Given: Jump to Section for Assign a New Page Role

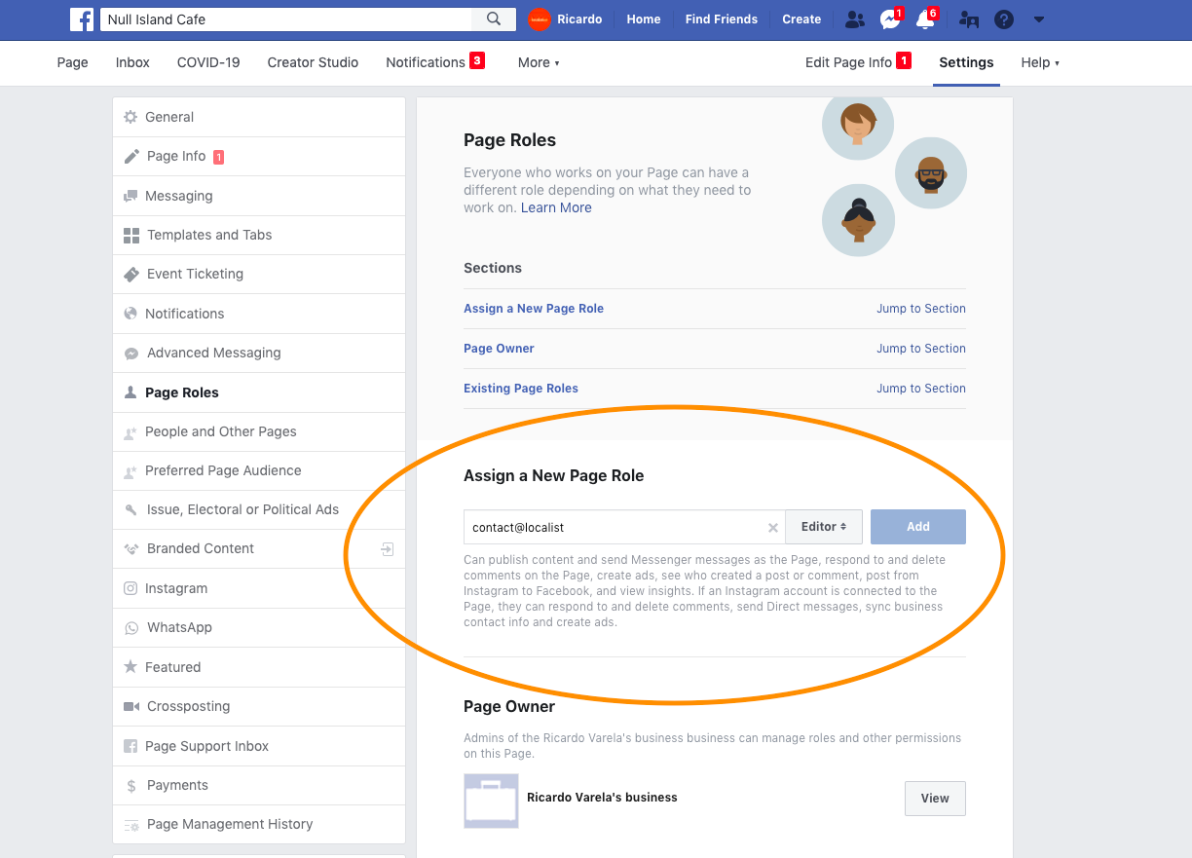Looking at the screenshot, I should pos(921,309).
